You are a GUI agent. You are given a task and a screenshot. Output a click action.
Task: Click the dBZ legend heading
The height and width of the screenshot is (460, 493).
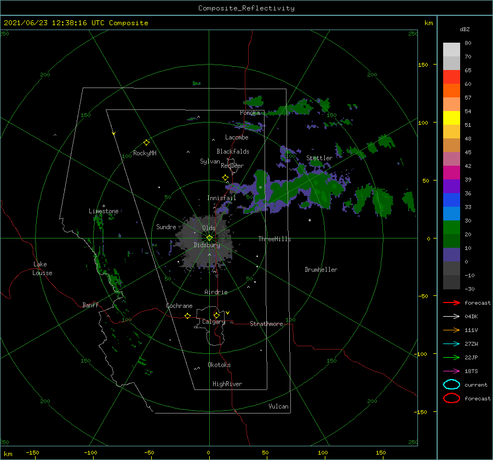[x=465, y=29]
